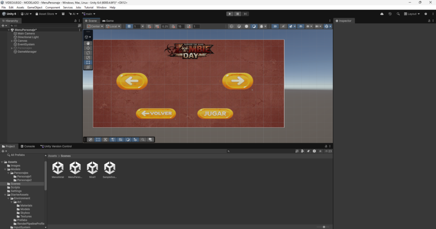
Task: Click the Play button
Action: tap(229, 14)
